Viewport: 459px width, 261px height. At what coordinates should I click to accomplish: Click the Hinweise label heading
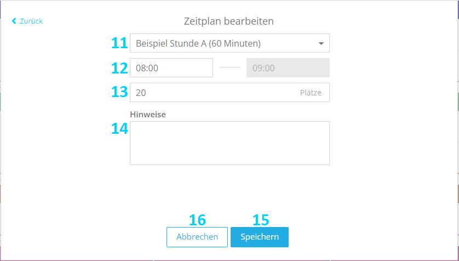pyautogui.click(x=148, y=115)
